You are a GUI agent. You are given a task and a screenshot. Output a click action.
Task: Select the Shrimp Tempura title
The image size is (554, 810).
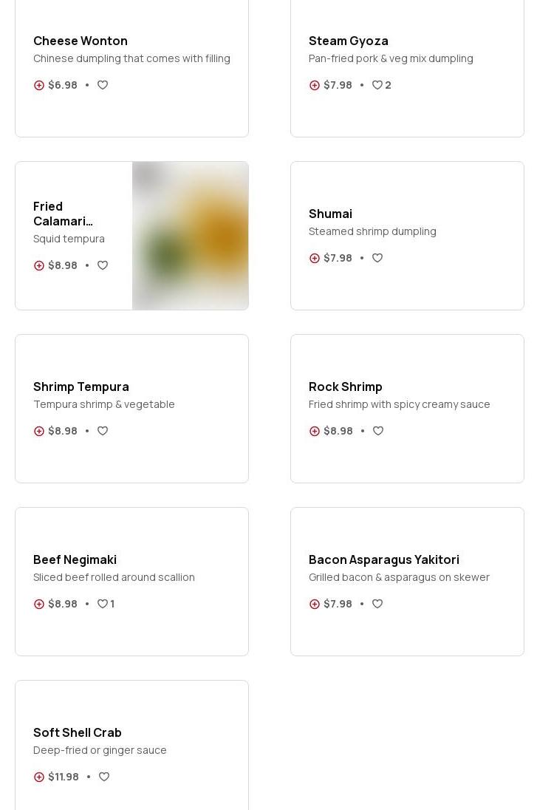[x=81, y=387]
